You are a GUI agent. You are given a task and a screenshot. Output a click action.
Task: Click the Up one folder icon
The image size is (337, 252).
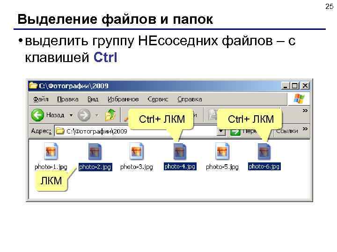(110, 115)
